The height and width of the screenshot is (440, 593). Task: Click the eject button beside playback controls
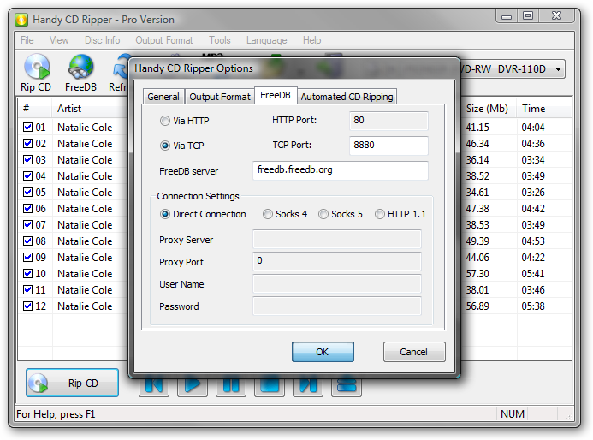[347, 386]
